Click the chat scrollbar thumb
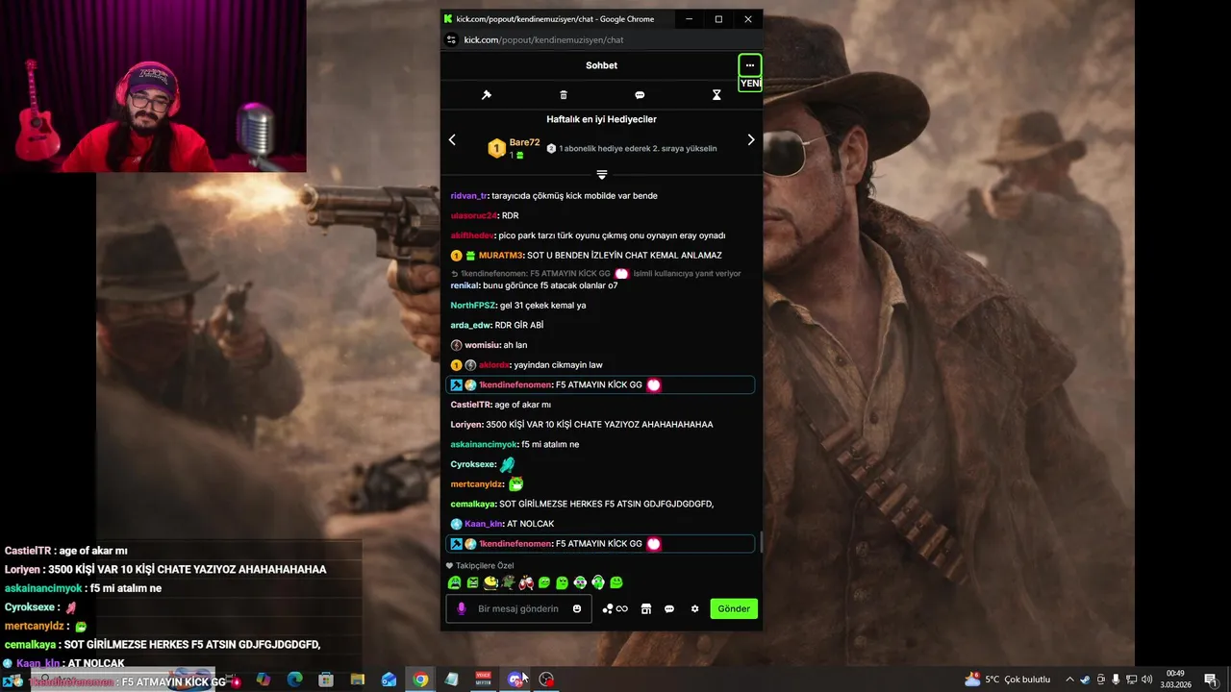This screenshot has width=1231, height=692. [761, 543]
